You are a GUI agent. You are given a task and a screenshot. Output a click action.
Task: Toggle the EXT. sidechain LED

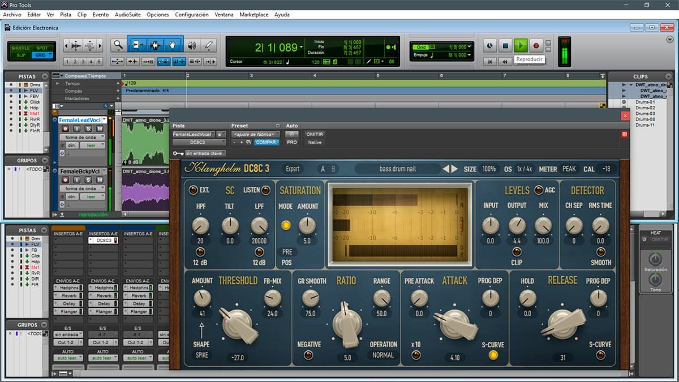click(193, 190)
